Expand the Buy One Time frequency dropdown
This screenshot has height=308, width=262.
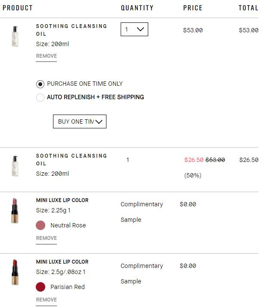[80, 121]
